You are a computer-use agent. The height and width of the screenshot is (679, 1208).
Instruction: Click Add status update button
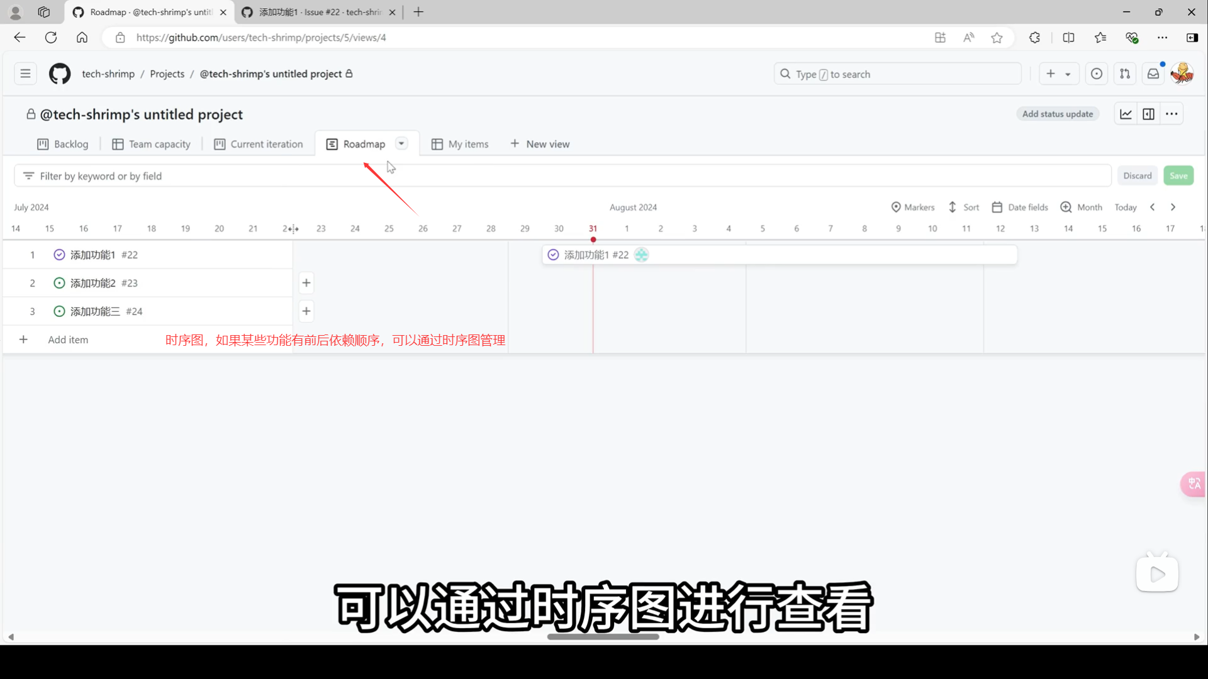(x=1057, y=114)
